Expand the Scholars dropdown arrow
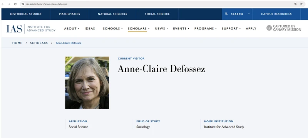 click(x=149, y=28)
